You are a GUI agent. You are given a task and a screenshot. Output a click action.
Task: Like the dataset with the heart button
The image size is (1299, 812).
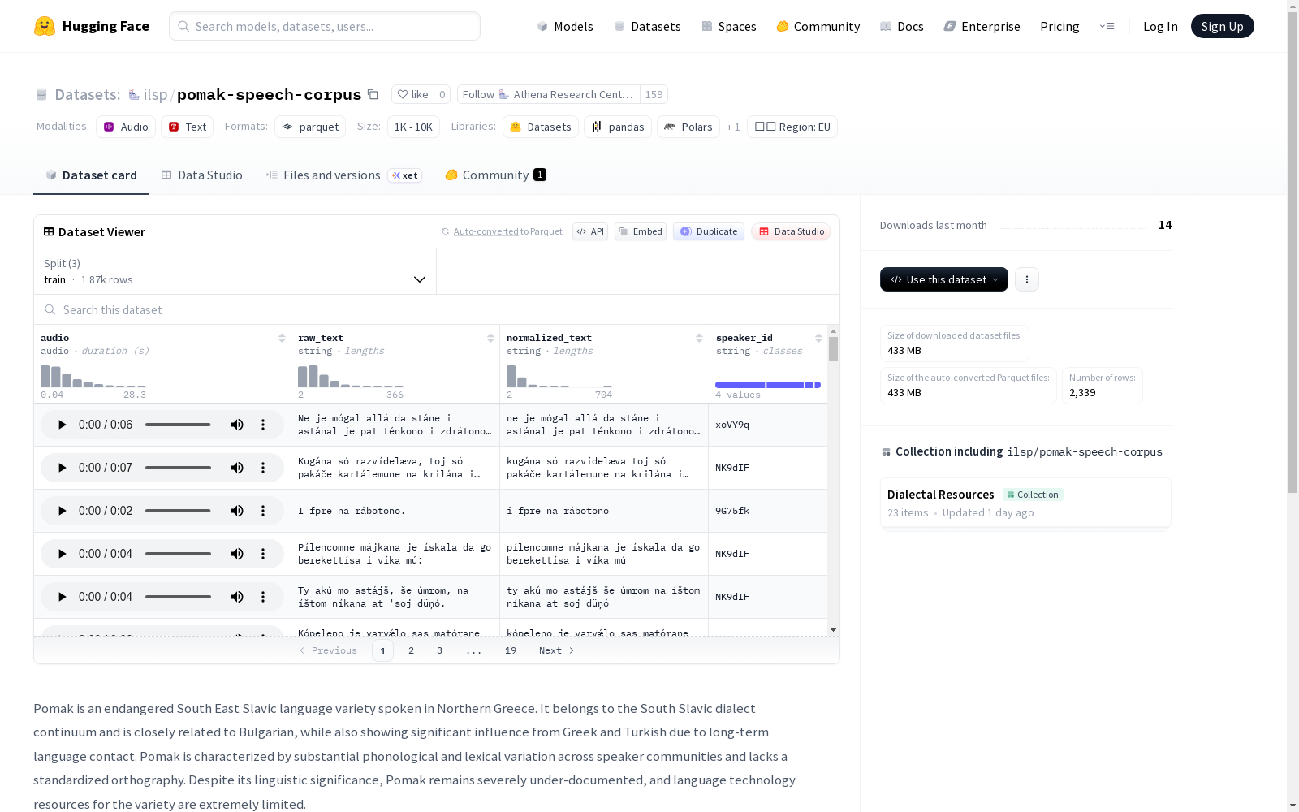(x=412, y=94)
